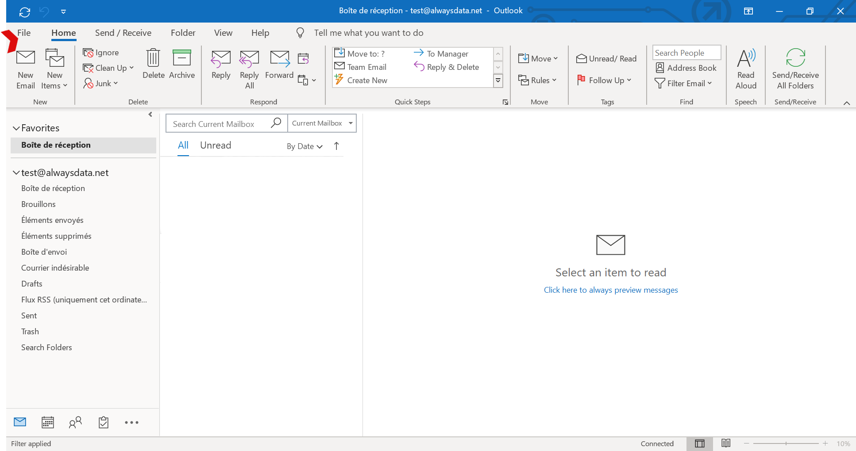Open the Clean Up dropdown

pyautogui.click(x=108, y=68)
